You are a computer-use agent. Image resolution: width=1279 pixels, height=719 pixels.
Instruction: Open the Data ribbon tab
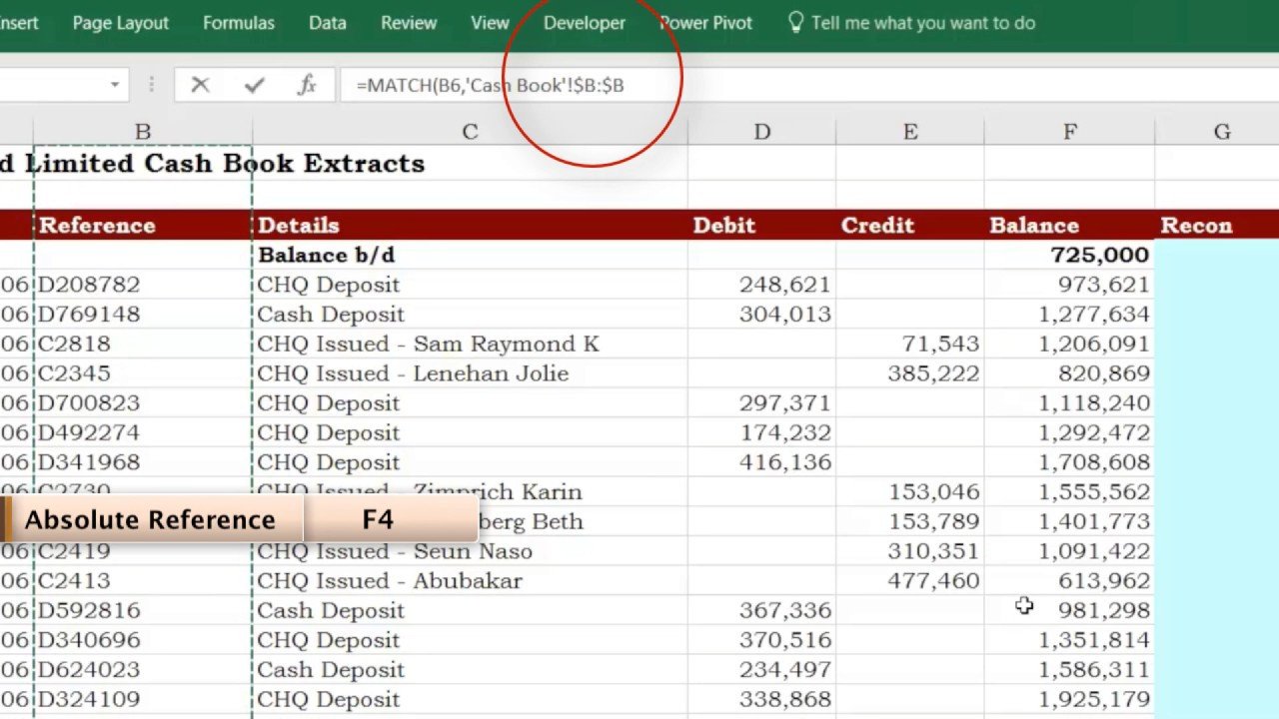point(328,22)
